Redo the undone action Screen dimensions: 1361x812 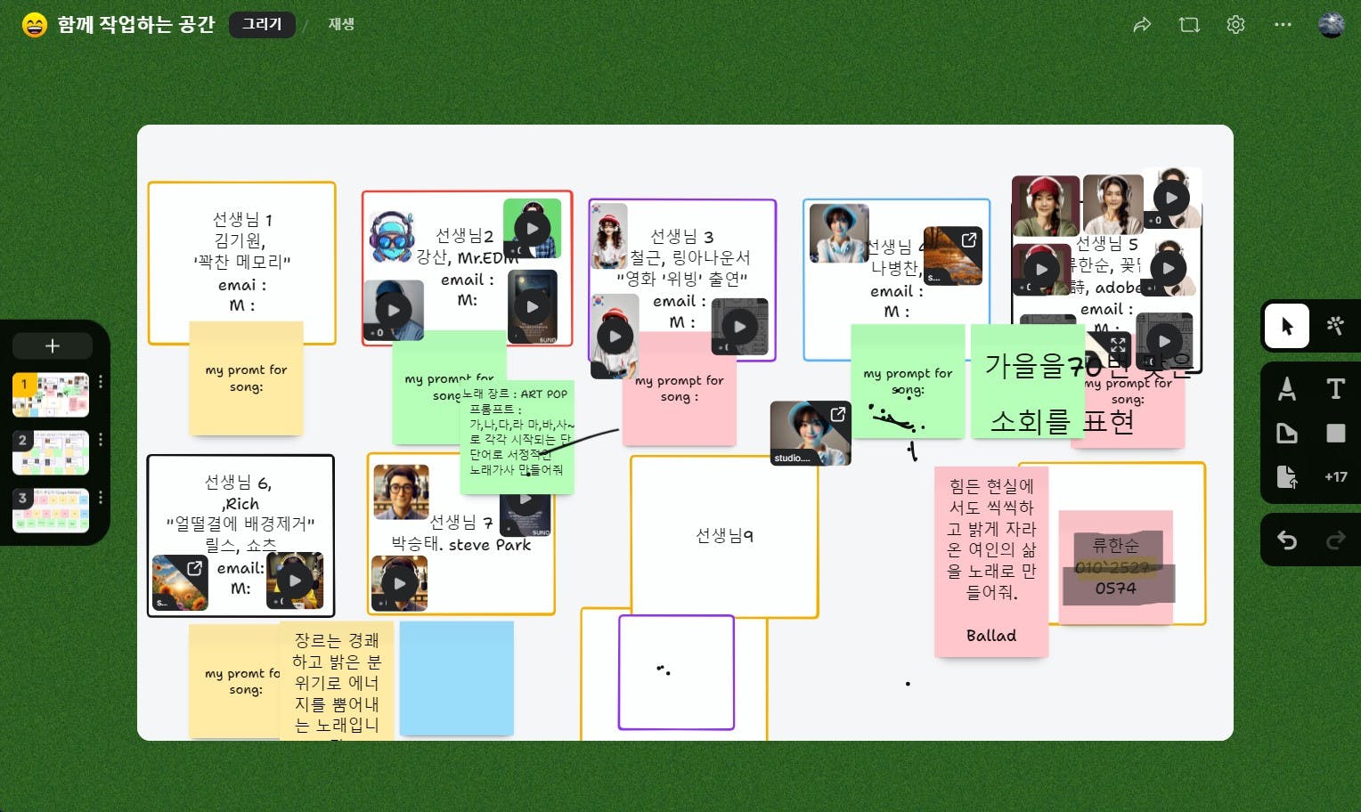tap(1335, 540)
